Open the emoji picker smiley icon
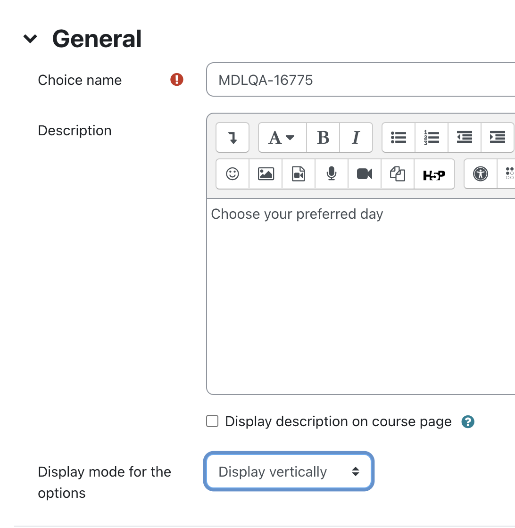The height and width of the screenshot is (528, 515). 233,174
